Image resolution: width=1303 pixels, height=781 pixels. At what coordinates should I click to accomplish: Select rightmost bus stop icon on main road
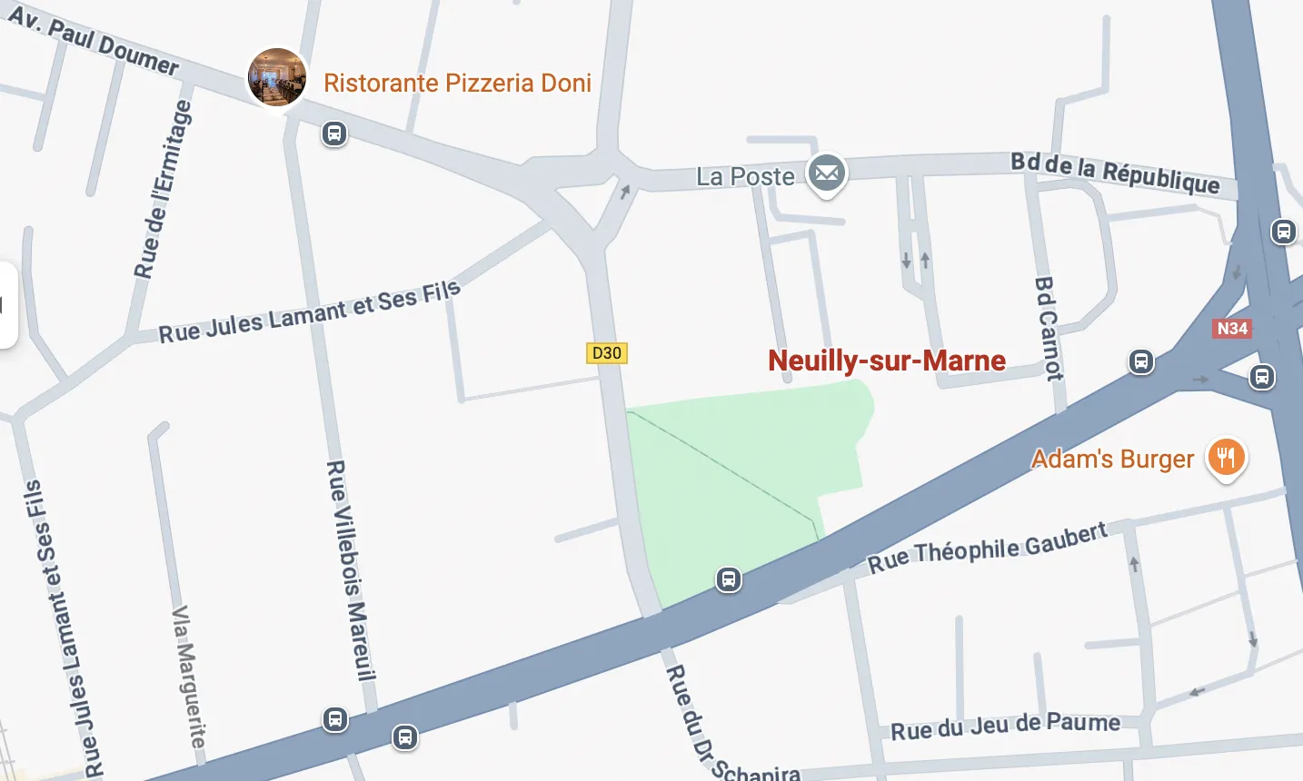1261,376
